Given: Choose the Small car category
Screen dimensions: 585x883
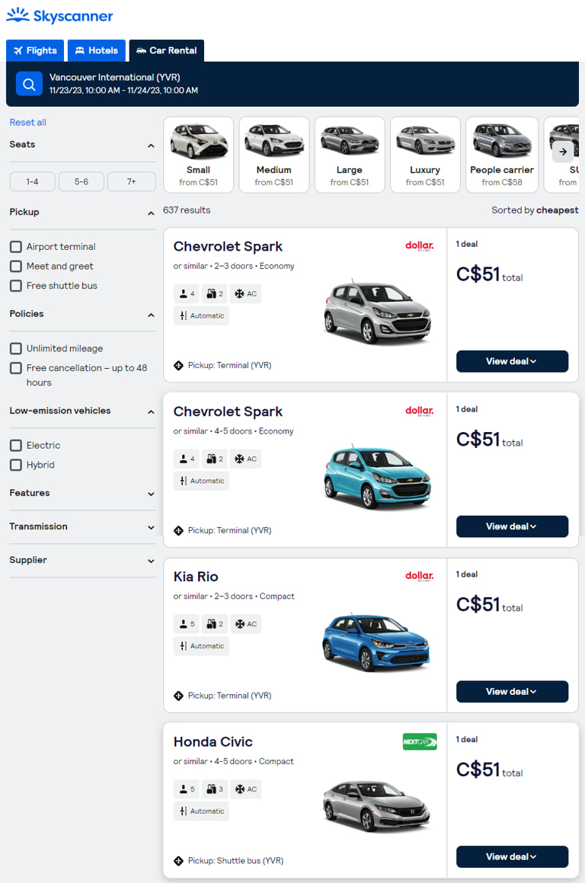Looking at the screenshot, I should [198, 155].
